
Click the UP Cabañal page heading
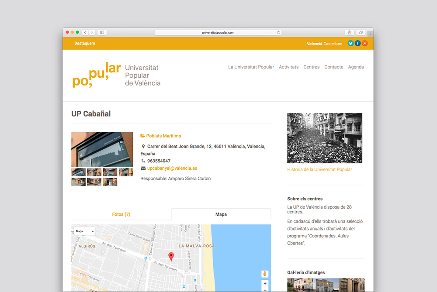[x=91, y=114]
